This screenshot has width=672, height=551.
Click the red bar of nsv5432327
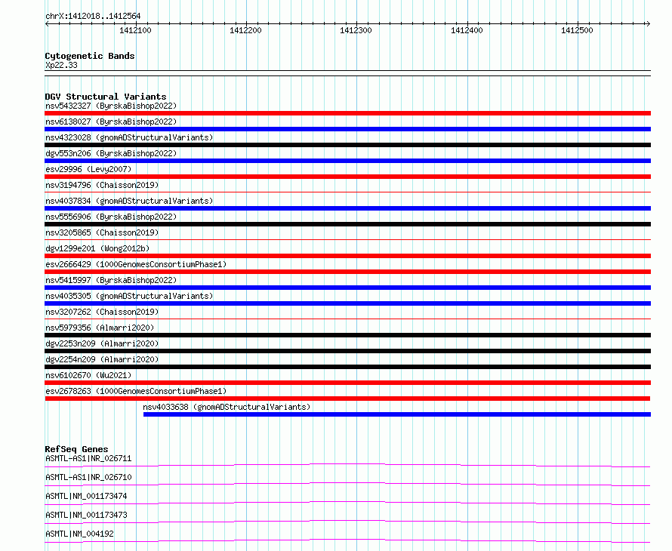click(x=347, y=113)
